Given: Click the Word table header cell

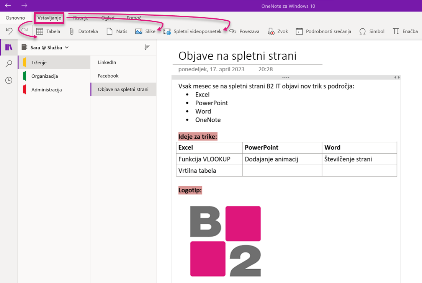Looking at the screenshot, I should tap(359, 147).
